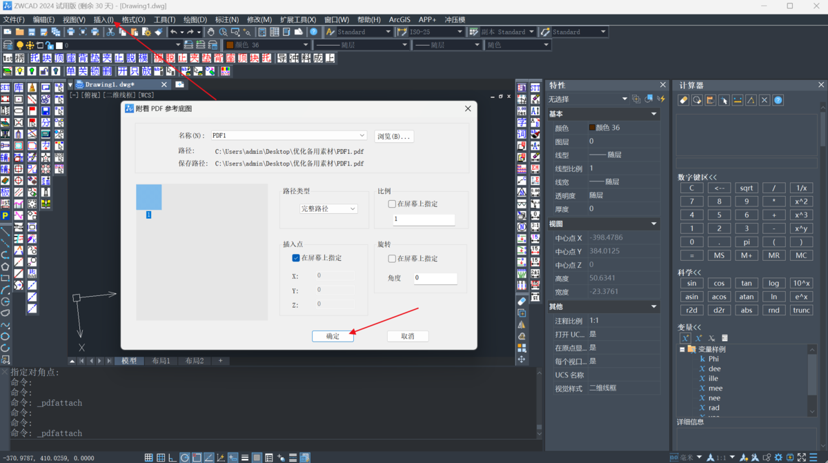
Task: Click the Cut scissors icon in toolbar
Action: pos(110,32)
